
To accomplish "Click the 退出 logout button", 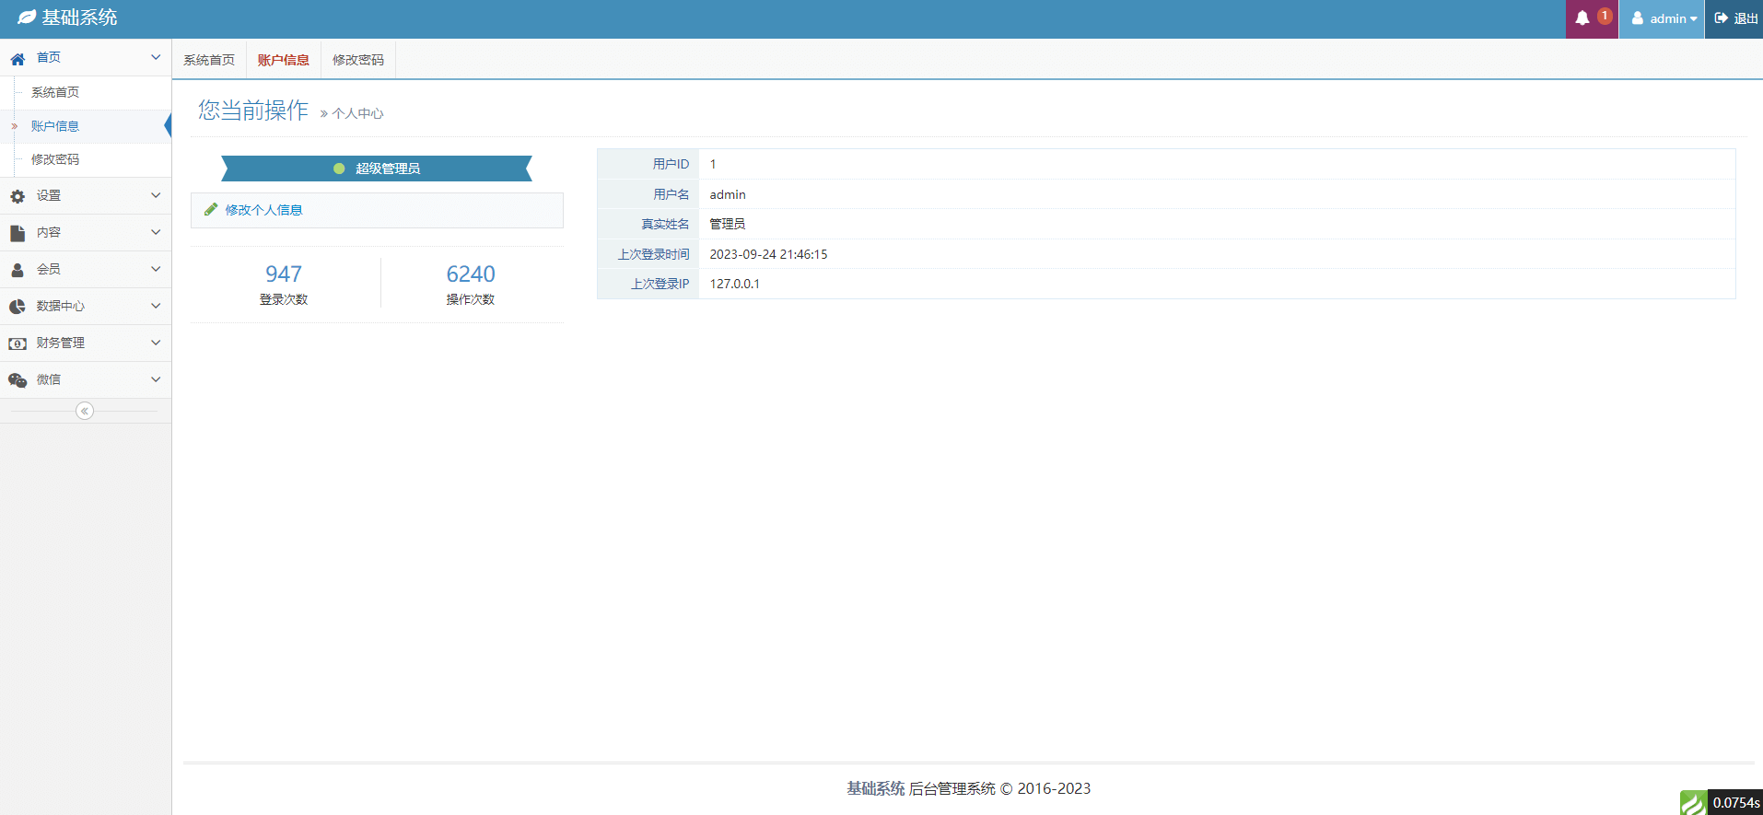I will [1735, 18].
